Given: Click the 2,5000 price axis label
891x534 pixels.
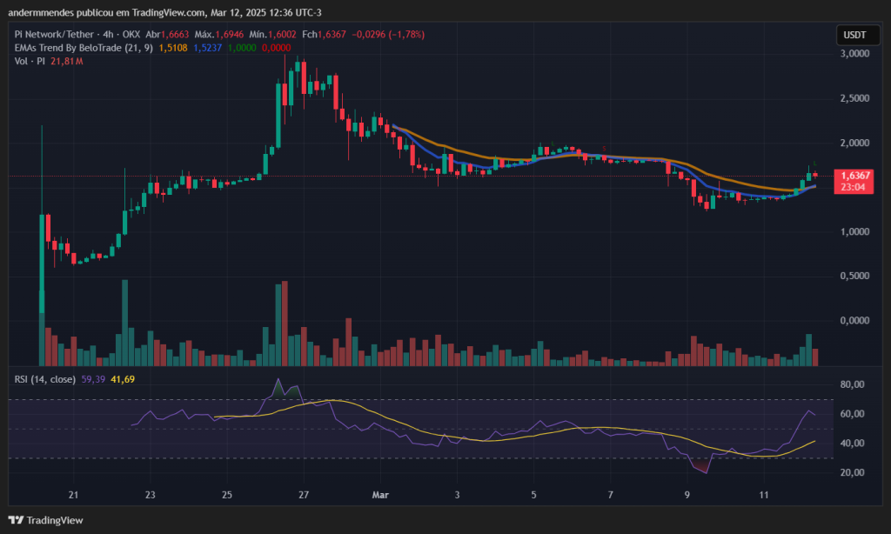Looking at the screenshot, I should tap(854, 98).
